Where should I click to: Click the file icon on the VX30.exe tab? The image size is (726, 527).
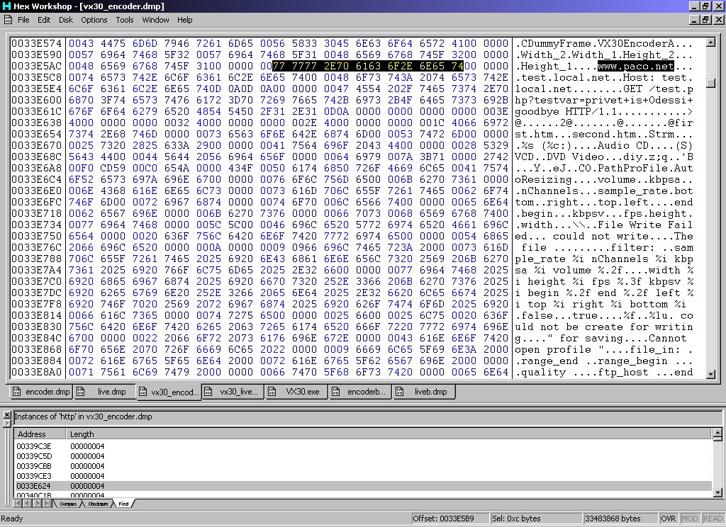(272, 392)
